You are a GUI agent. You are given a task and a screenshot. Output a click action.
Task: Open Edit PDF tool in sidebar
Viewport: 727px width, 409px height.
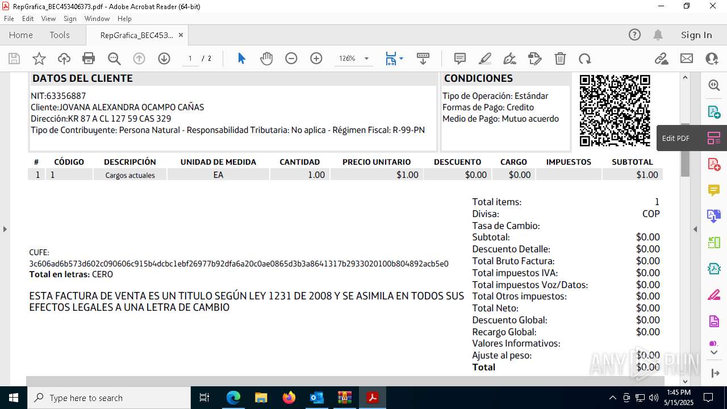pos(714,138)
